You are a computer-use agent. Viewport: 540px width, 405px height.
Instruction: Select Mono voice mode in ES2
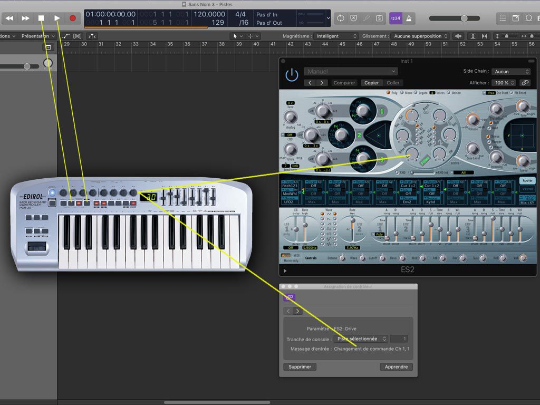click(401, 93)
